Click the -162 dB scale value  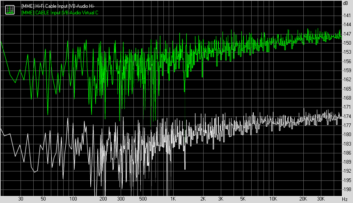coord(347,80)
